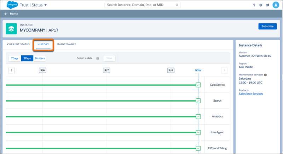Go to next timeline period

point(224,70)
